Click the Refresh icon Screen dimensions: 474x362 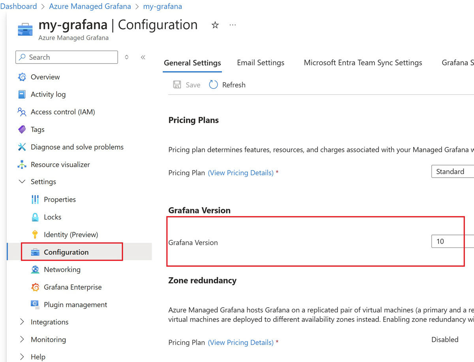(x=213, y=85)
